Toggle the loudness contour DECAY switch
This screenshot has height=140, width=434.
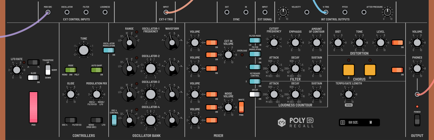pos(255,94)
